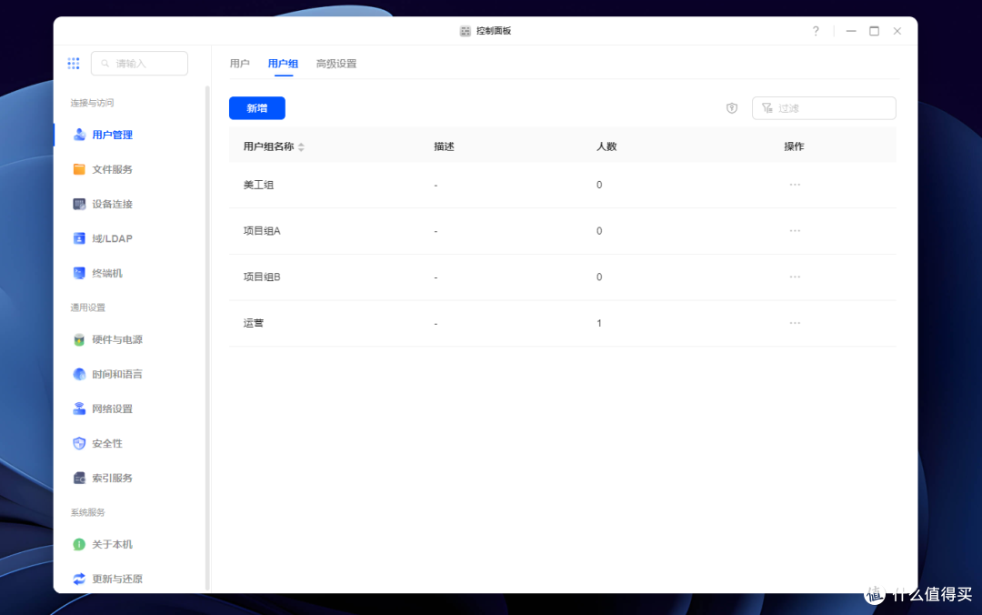Image resolution: width=982 pixels, height=615 pixels.
Task: Sort by 用户组名称 column arrow
Action: coord(301,146)
